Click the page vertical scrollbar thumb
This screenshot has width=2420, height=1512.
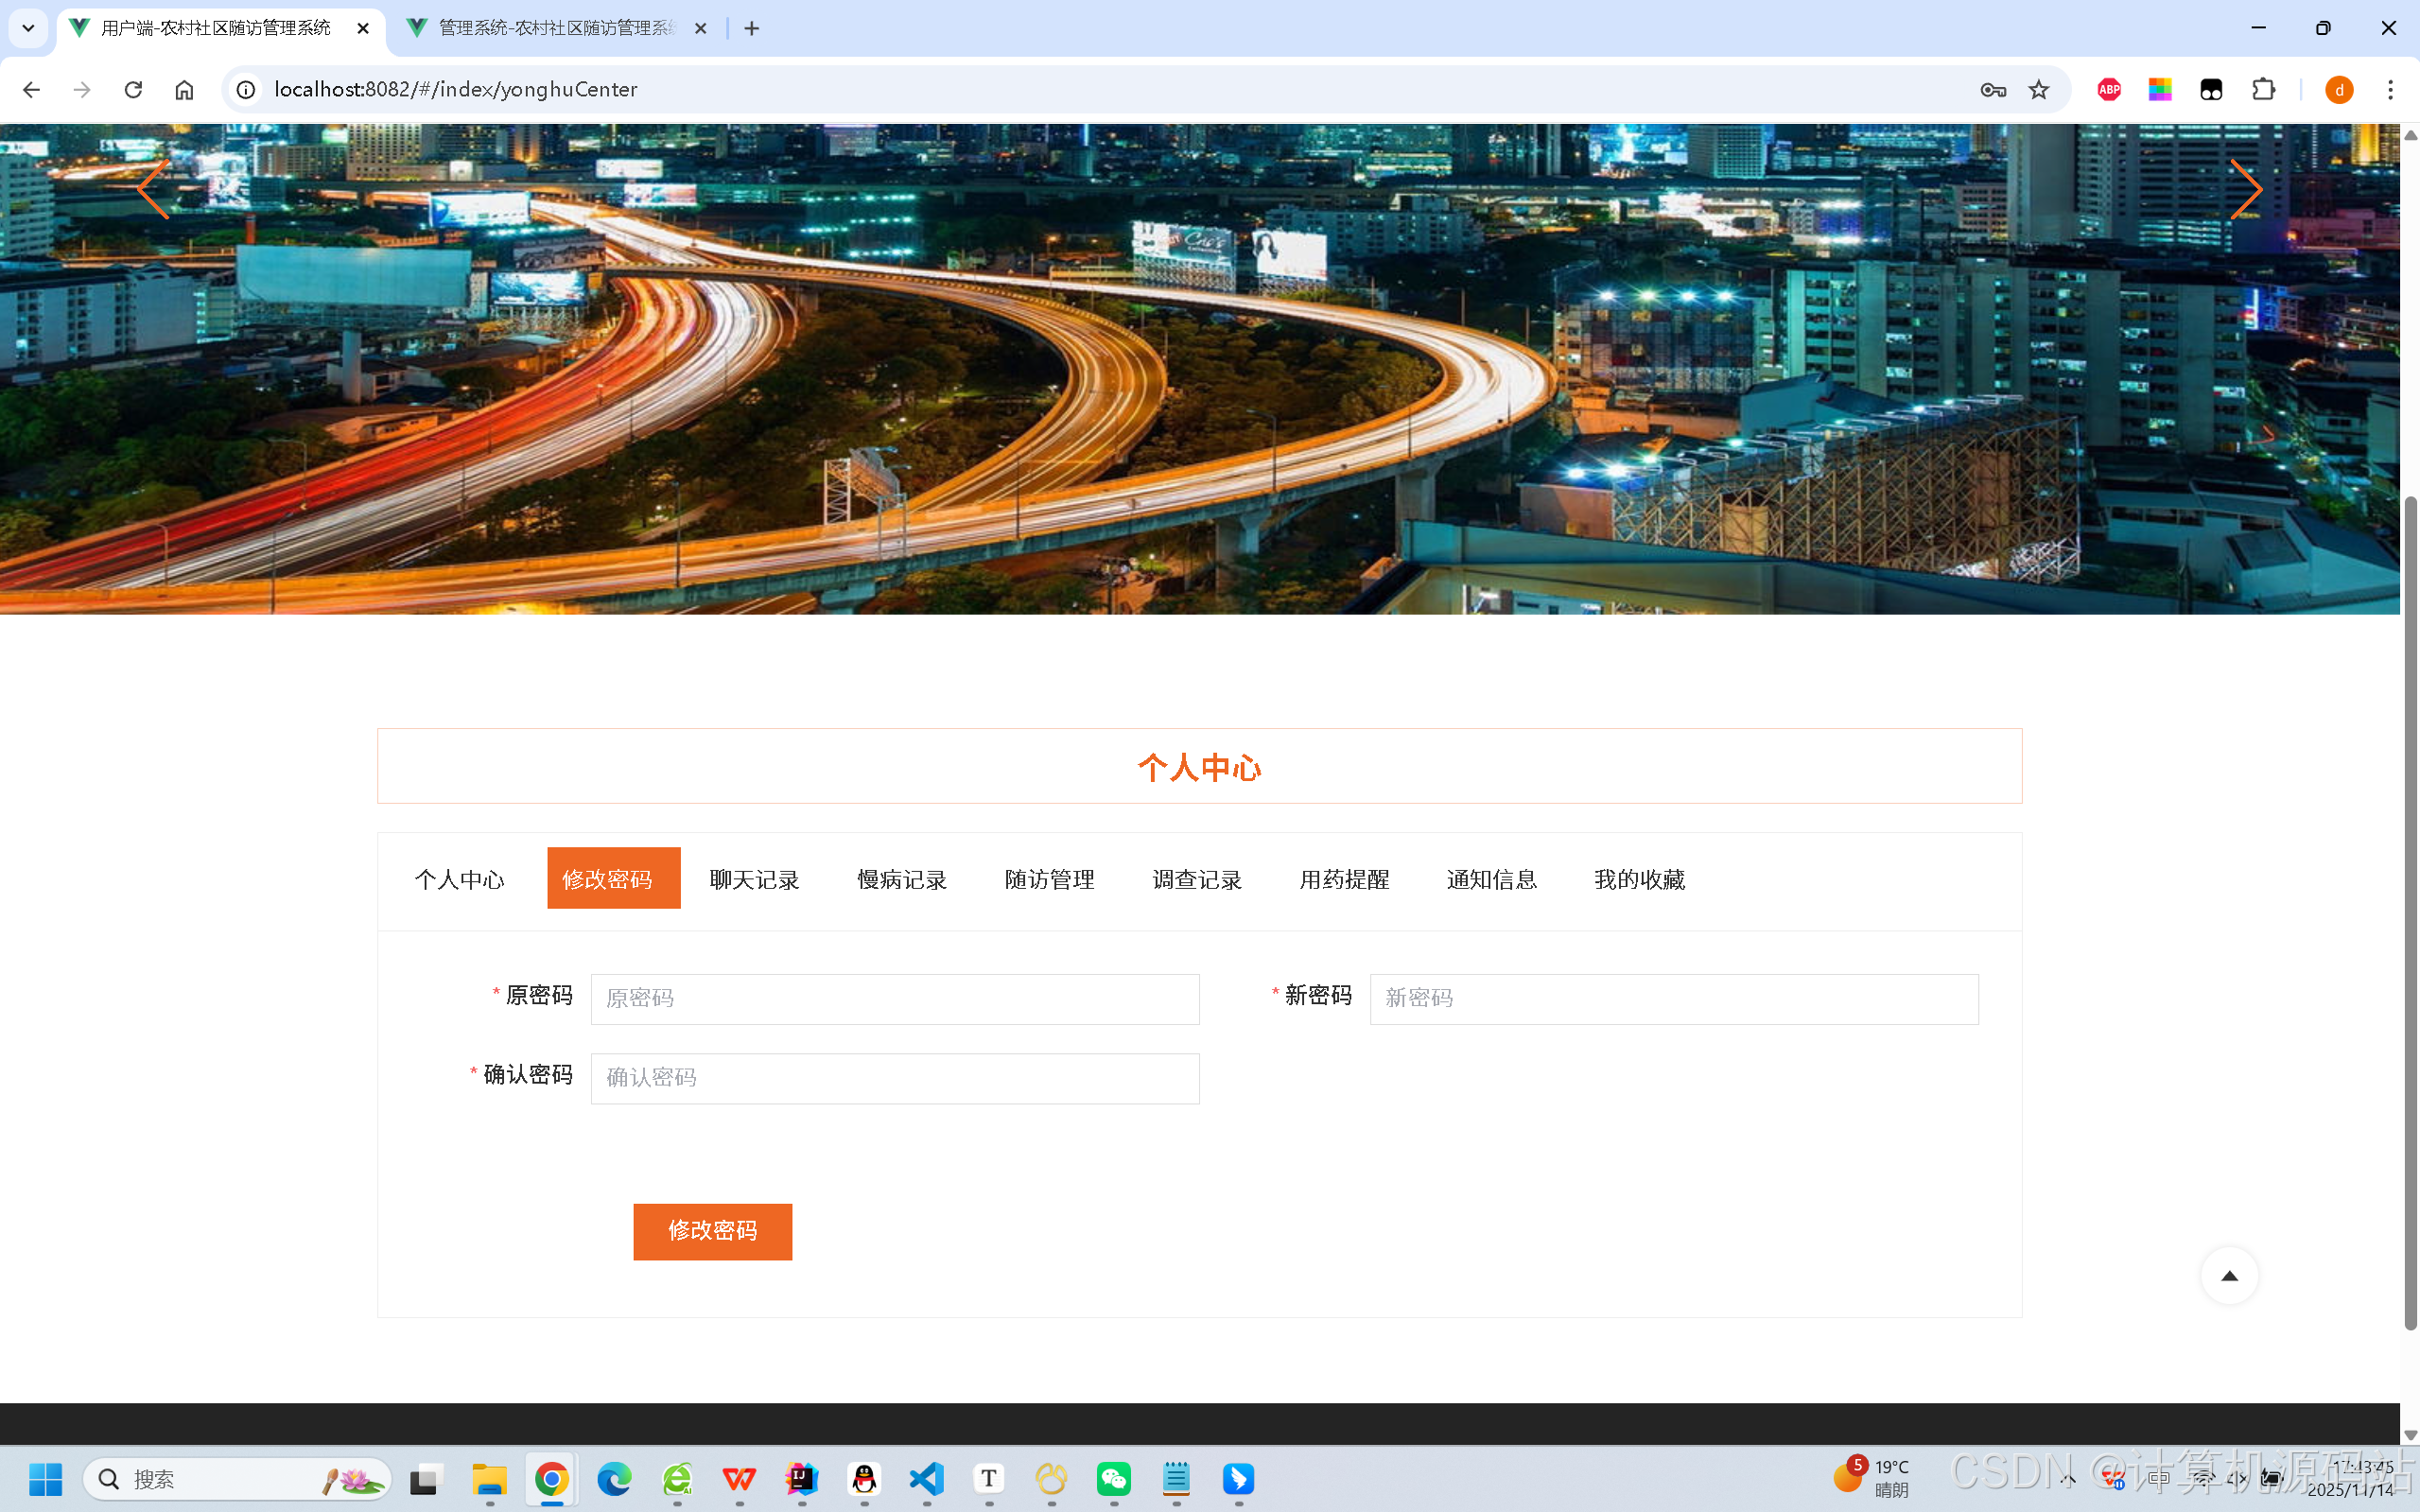coord(2410,912)
